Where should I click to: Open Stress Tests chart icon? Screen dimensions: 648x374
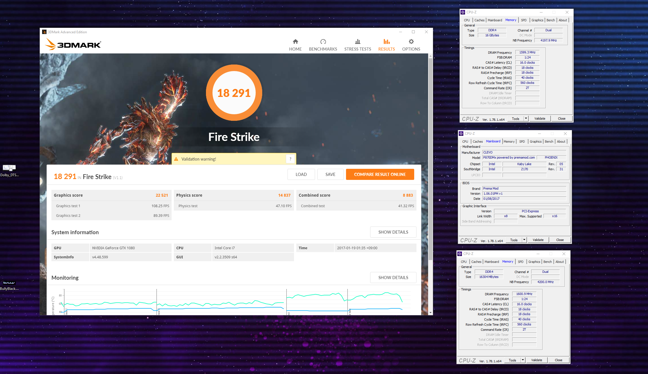(357, 42)
